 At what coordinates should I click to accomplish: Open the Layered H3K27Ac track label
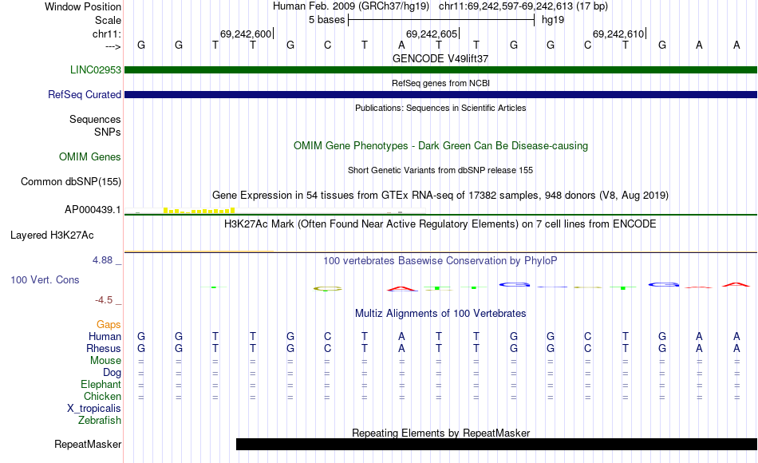coord(52,235)
